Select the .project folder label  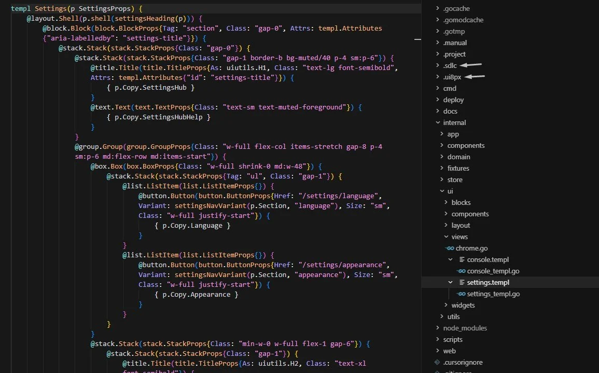pyautogui.click(x=454, y=54)
